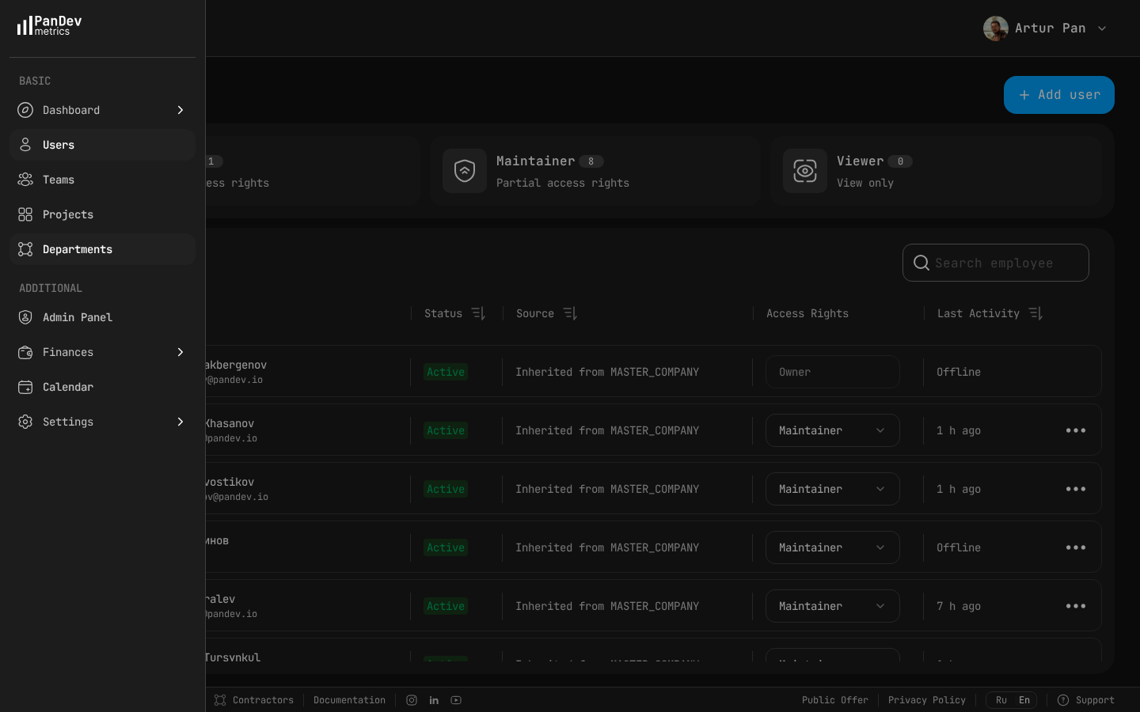Toggle sort on the Status column
This screenshot has height=712, width=1140.
click(x=478, y=313)
